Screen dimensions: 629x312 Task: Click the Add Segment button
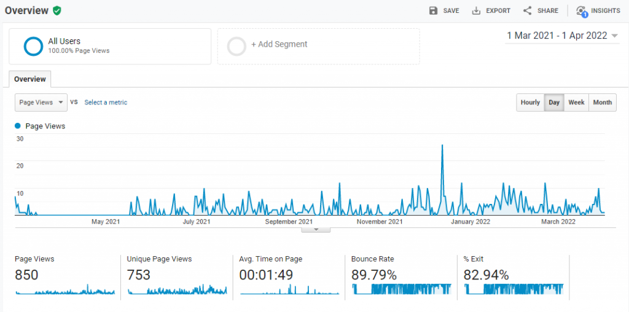279,44
